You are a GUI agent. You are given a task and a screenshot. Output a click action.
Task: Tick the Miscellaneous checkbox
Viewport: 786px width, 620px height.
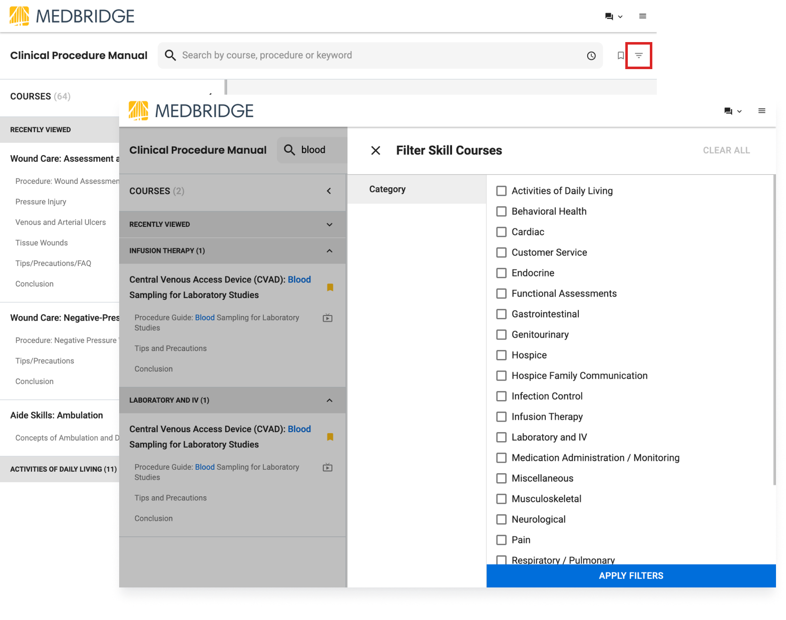(x=501, y=478)
